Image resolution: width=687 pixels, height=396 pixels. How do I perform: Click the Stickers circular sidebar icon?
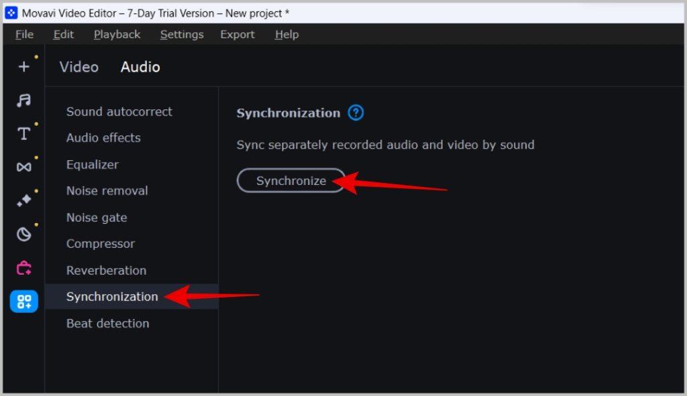point(23,234)
